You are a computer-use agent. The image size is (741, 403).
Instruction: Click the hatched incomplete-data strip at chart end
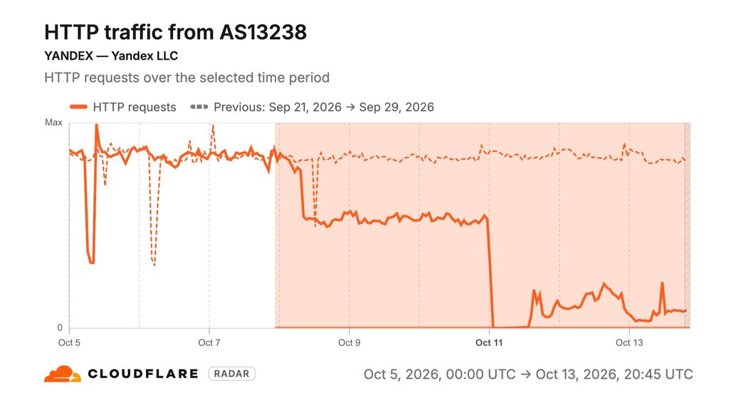coord(688,225)
